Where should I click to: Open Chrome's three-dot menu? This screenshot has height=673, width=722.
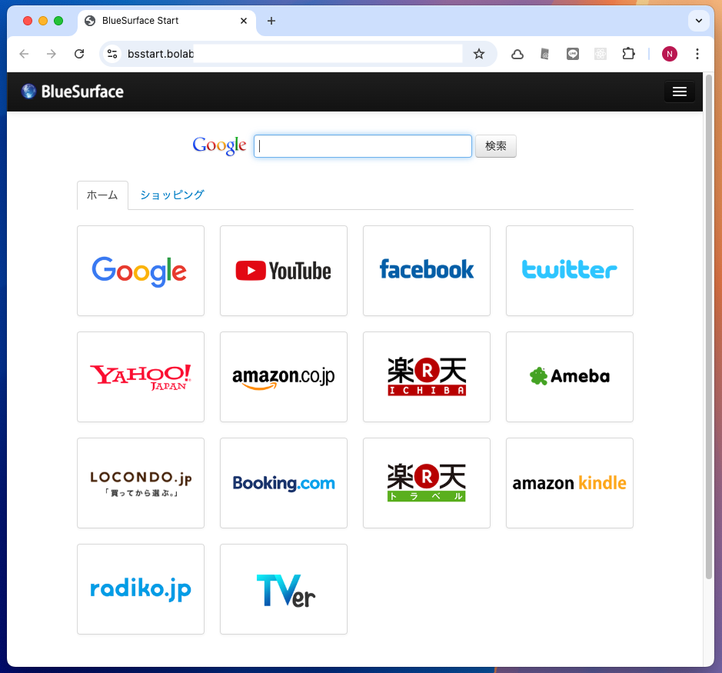[697, 54]
